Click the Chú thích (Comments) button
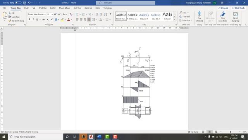Screen dimensions: 248x140 (x=238, y=8)
